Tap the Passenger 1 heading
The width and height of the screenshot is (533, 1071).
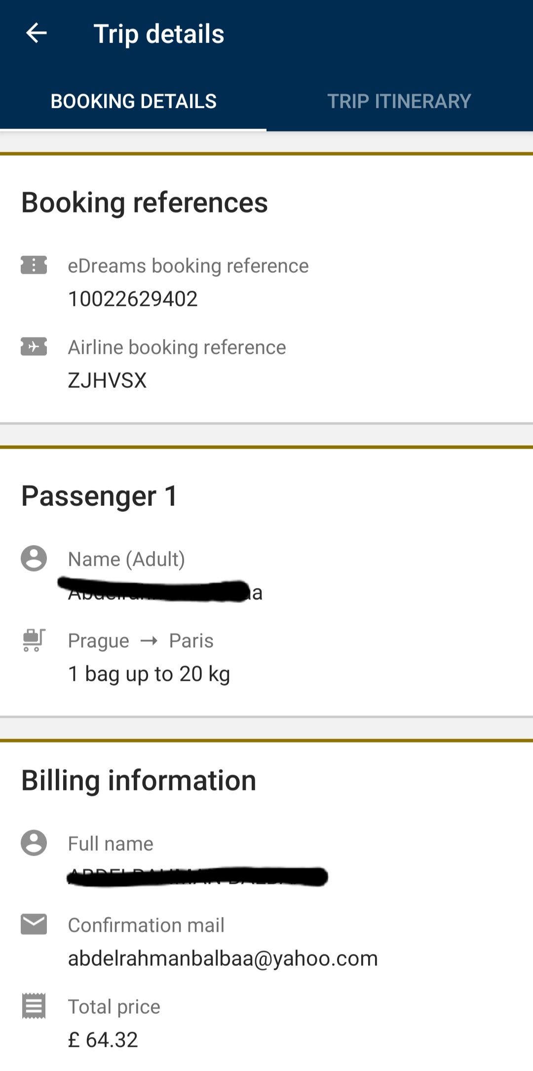point(99,496)
